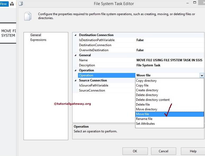205x156 pixels.
Task: Click the Flow tab in background window
Action: 4,4
